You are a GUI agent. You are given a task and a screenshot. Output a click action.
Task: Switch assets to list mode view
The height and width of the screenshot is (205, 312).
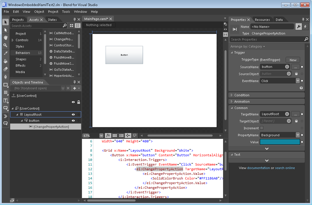pyautogui.click(x=77, y=26)
